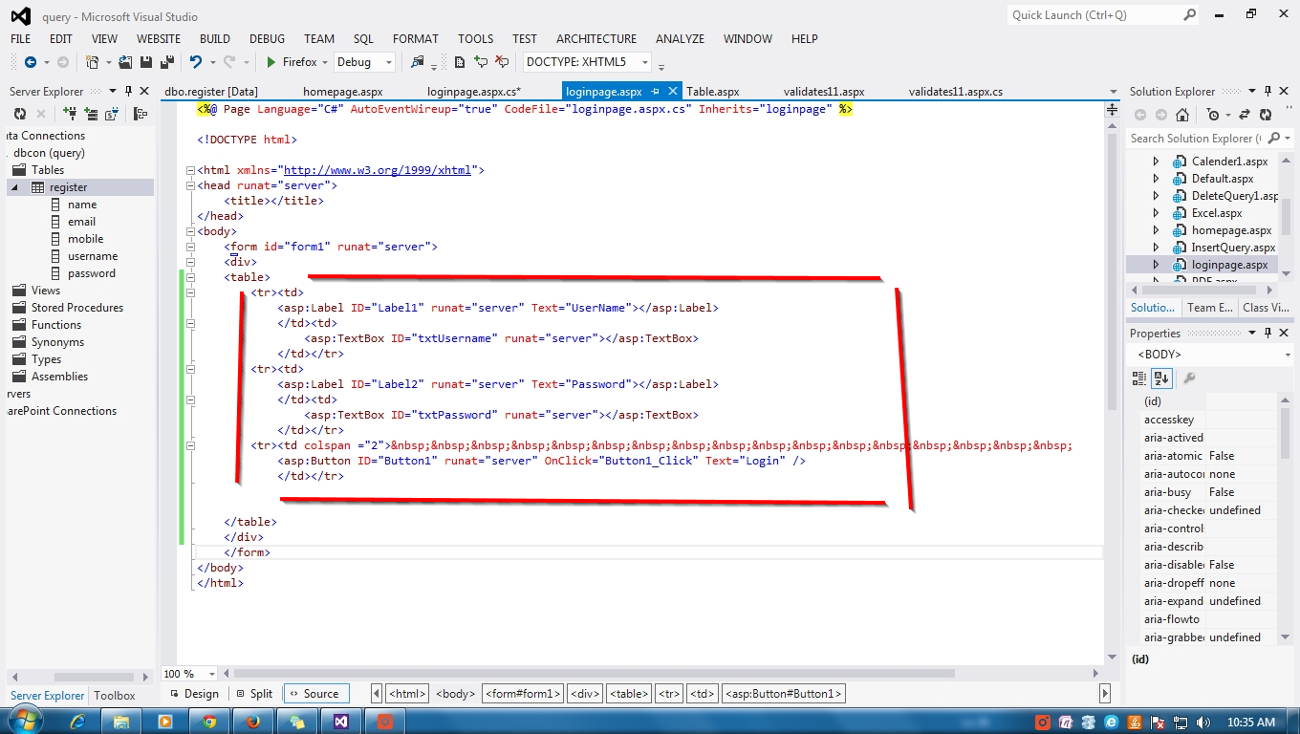The width and height of the screenshot is (1300, 734).
Task: Open the Debug configuration dropdown
Action: pyautogui.click(x=388, y=61)
